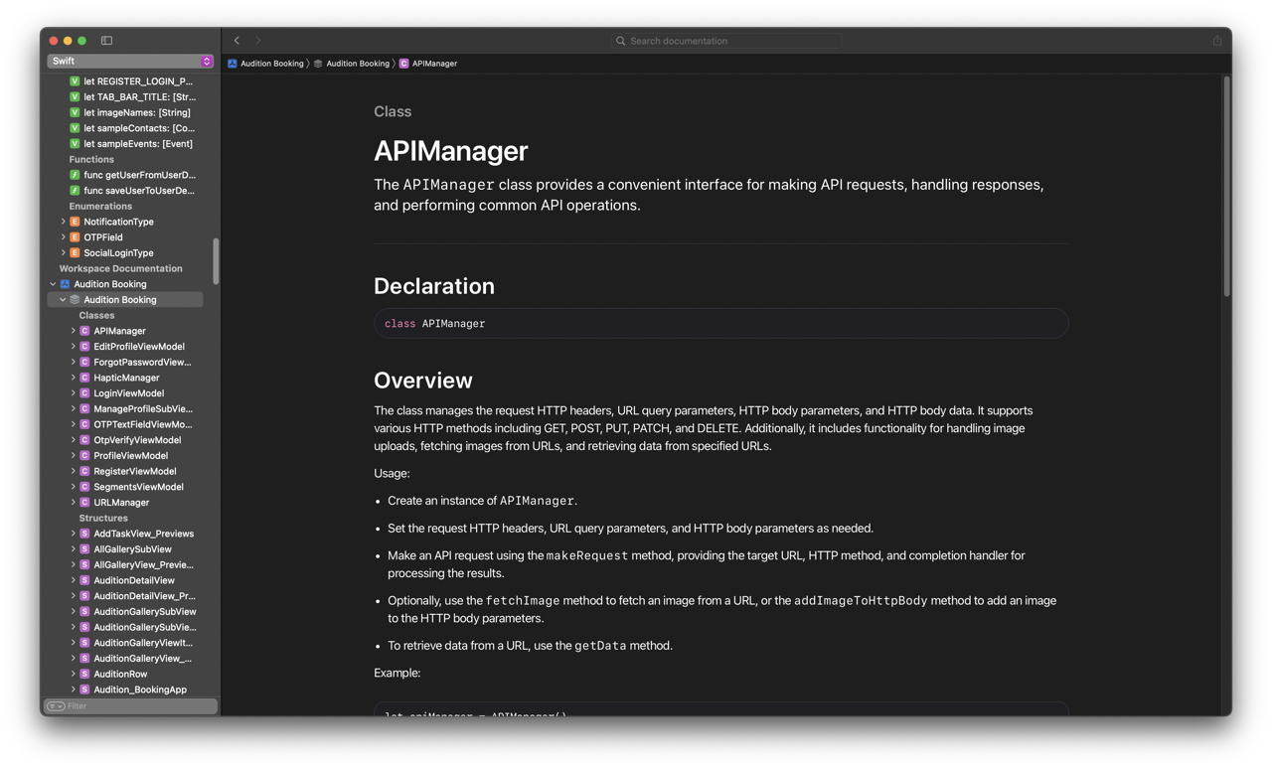Click the NotificationType enumeration icon
This screenshot has height=769, width=1272.
point(75,222)
